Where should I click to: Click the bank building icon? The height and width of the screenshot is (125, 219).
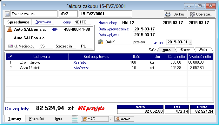pyautogui.click(x=101, y=42)
